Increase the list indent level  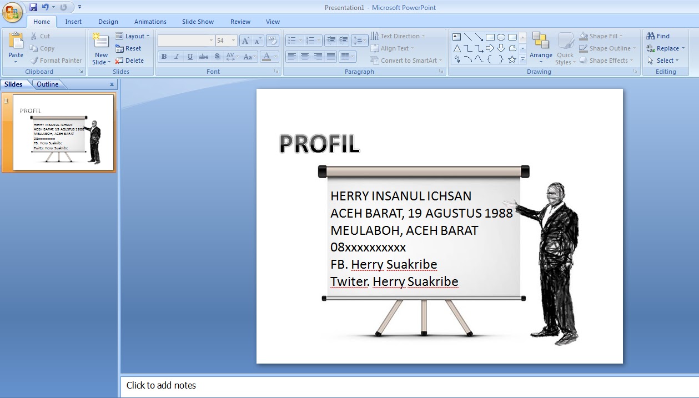pyautogui.click(x=344, y=41)
